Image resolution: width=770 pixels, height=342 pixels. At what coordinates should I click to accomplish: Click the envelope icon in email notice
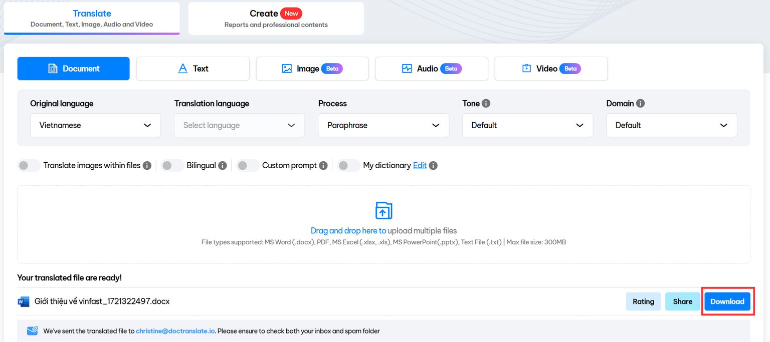[x=33, y=331]
